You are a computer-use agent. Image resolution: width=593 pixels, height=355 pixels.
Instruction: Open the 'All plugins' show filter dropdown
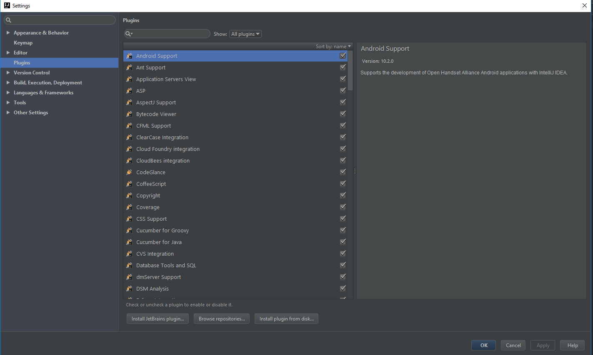tap(245, 34)
